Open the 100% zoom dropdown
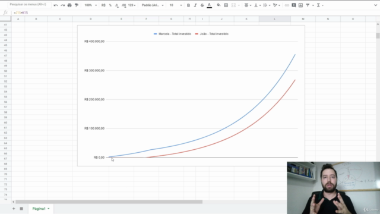The image size is (380, 214). [90, 5]
